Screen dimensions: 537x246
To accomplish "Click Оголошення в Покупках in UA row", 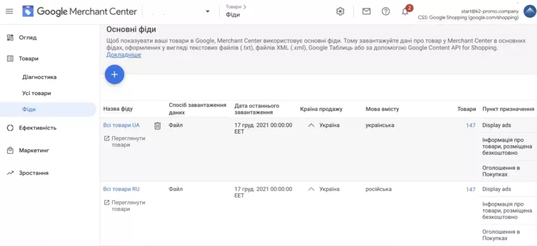I will pyautogui.click(x=501, y=171).
